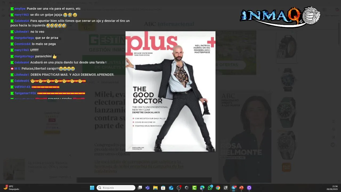The image size is (341, 192).
Task: Switch to Telegram in the taskbar
Action: point(234,188)
